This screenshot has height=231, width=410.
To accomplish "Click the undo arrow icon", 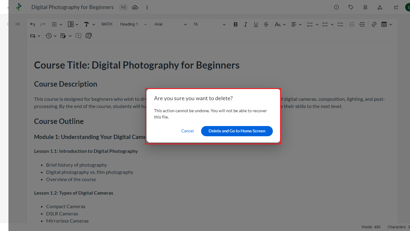I will [33, 24].
